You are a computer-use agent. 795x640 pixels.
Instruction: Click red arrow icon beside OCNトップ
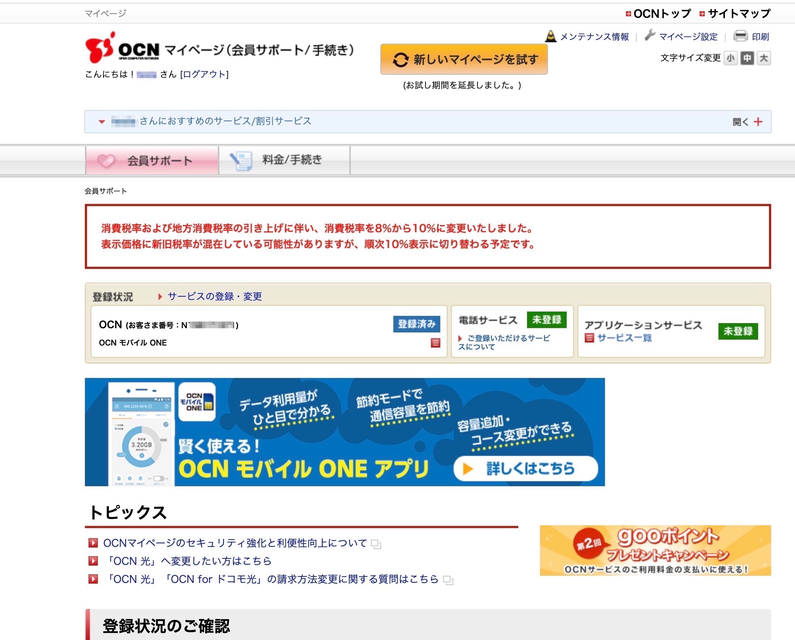tap(628, 14)
